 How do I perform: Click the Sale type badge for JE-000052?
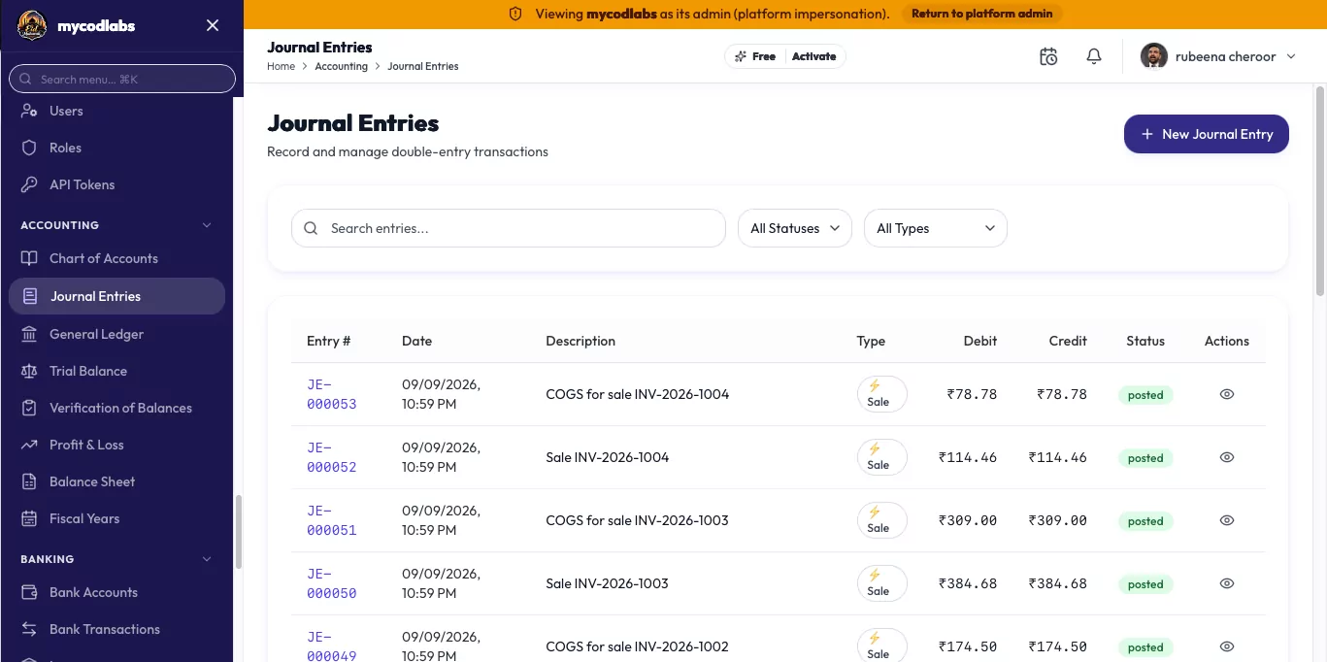pos(881,457)
